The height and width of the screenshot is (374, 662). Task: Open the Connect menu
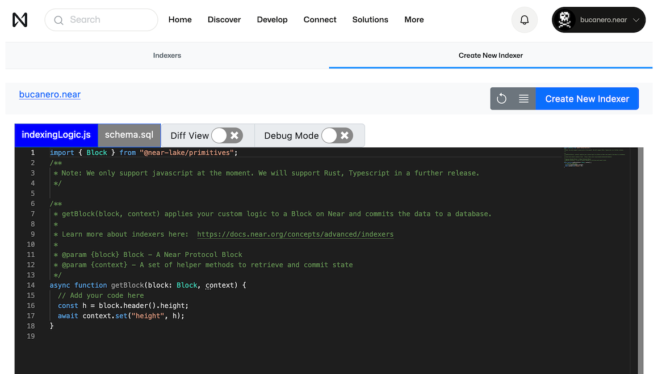tap(320, 20)
